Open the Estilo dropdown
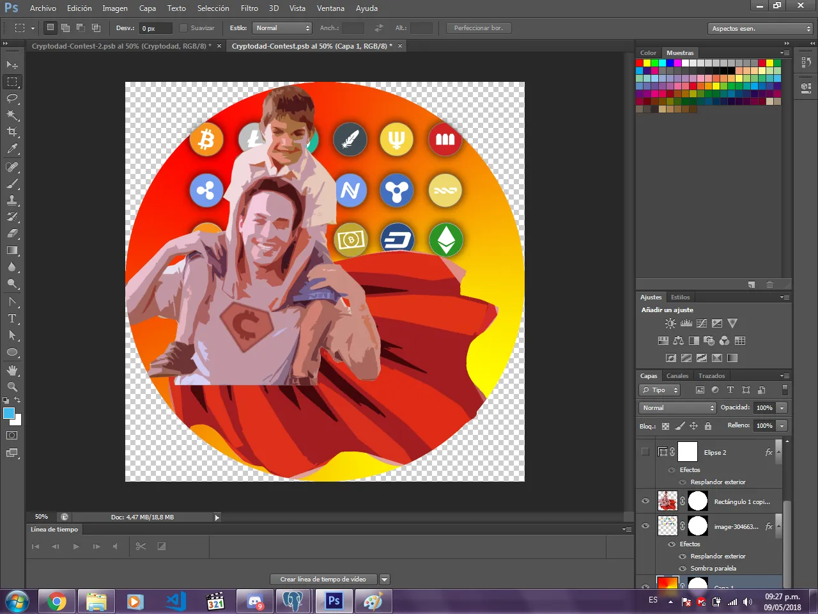 282,28
